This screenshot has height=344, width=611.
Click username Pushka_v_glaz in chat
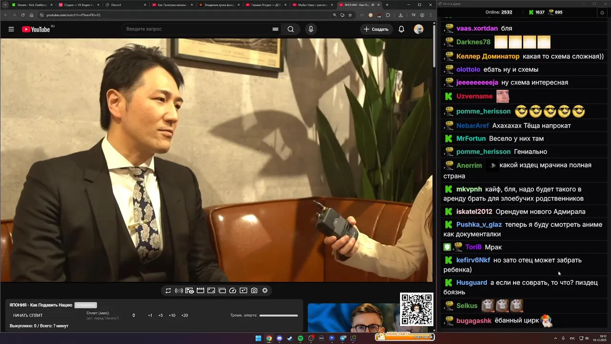[479, 225]
